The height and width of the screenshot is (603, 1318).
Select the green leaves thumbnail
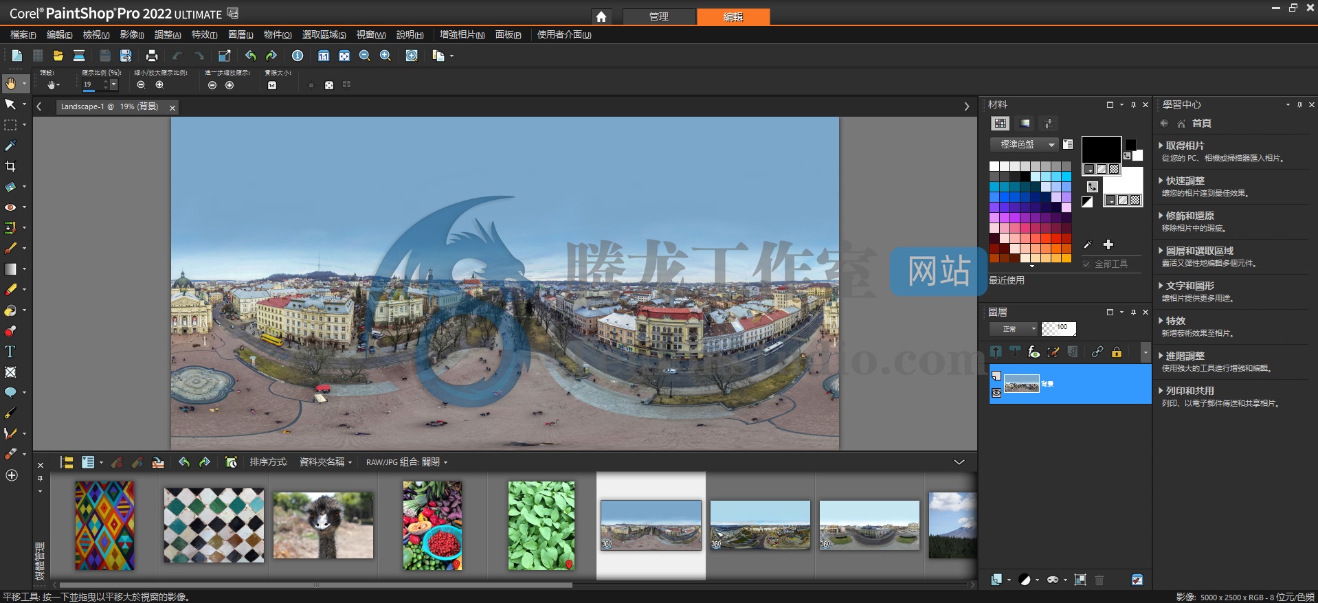[541, 525]
